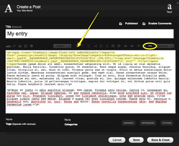Click the add link icon

14,46
